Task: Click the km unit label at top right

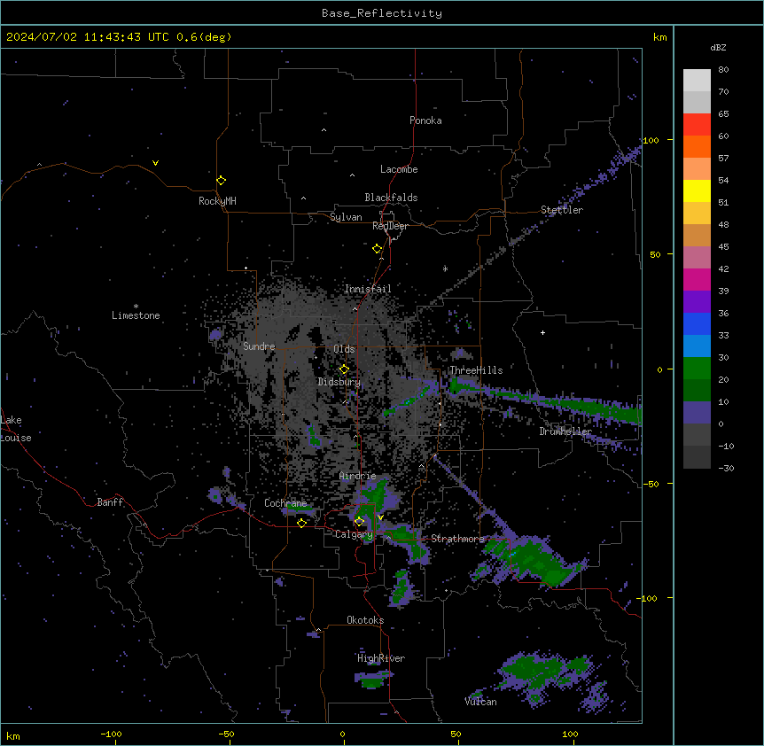Action: click(659, 37)
